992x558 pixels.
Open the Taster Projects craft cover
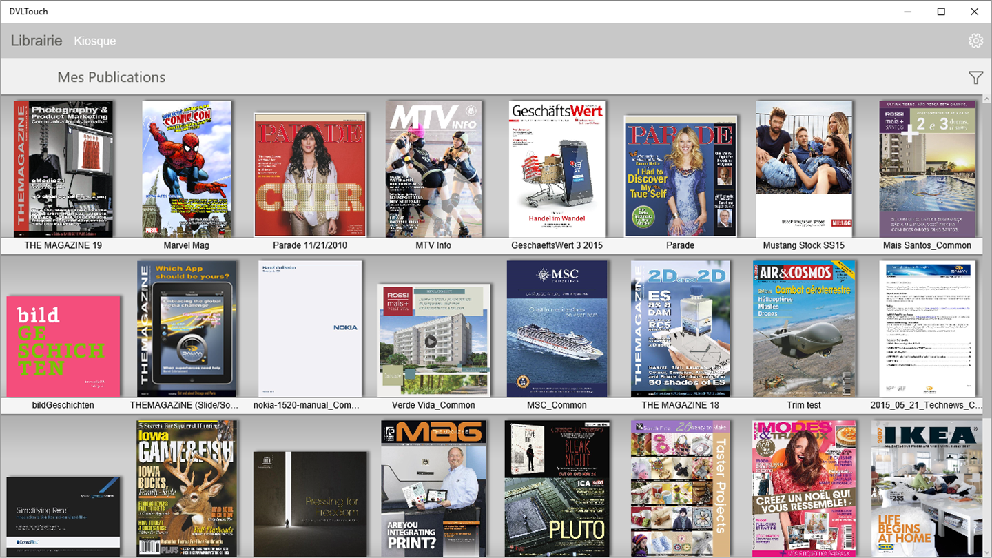click(x=681, y=488)
